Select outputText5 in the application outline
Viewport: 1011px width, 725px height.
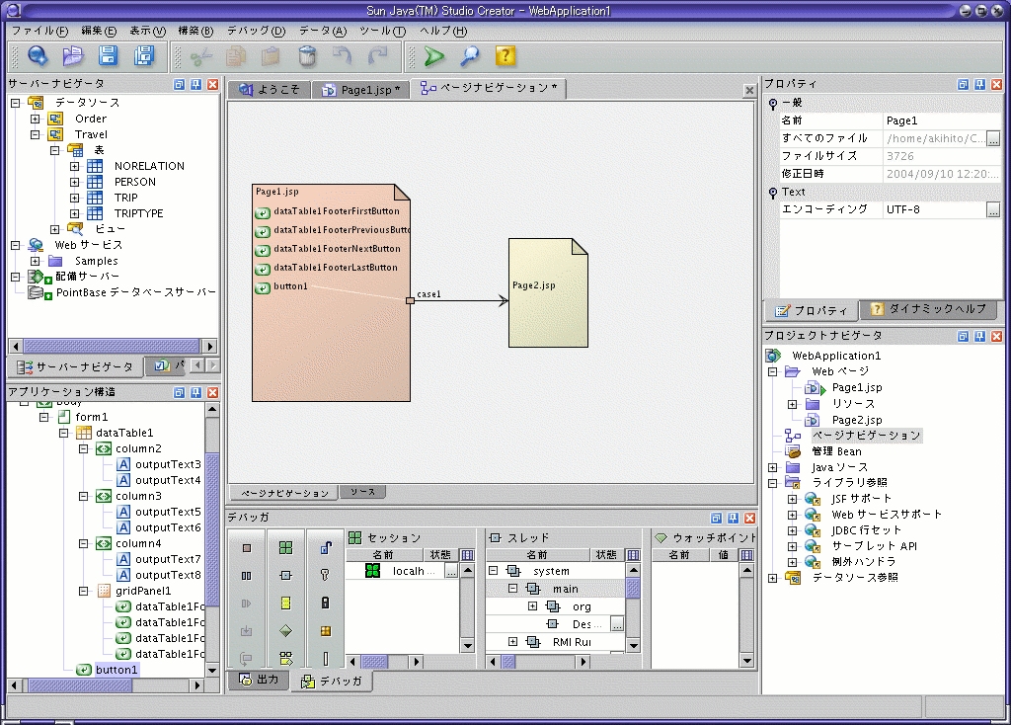coord(168,512)
